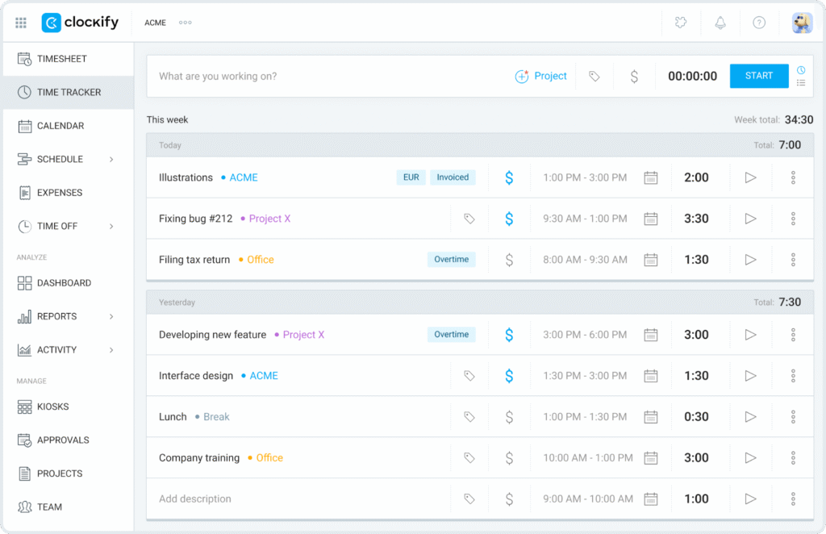Open the Timesheet page from sidebar
This screenshot has height=534, width=826.
coord(61,59)
